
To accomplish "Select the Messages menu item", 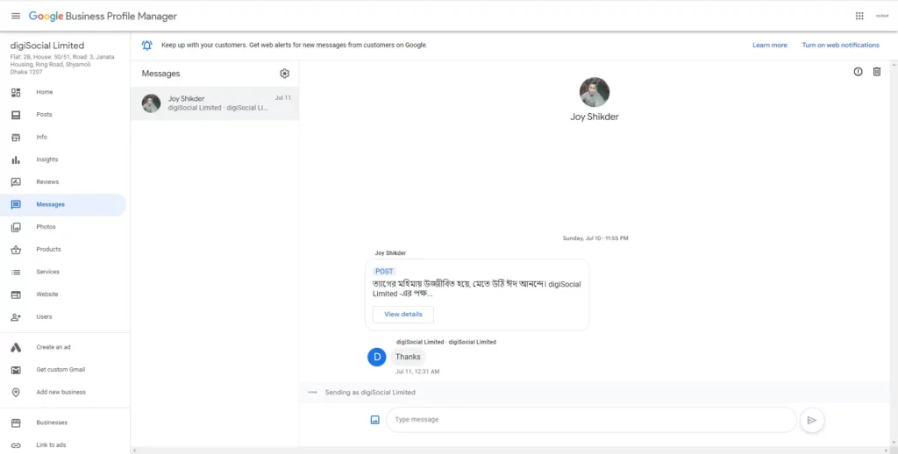I will pyautogui.click(x=63, y=204).
